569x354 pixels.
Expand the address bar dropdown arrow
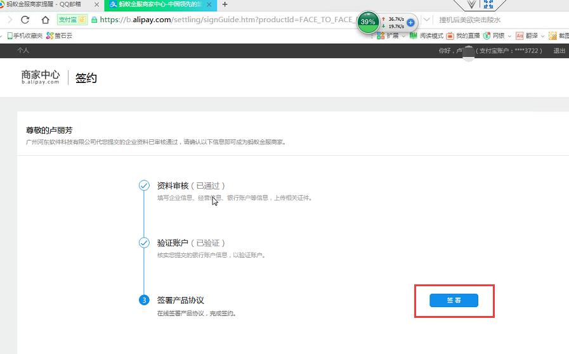point(427,20)
